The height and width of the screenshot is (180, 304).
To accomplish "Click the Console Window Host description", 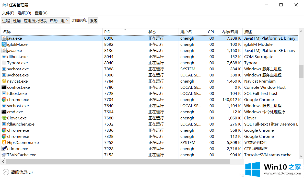I will pyautogui.click(x=265, y=87).
